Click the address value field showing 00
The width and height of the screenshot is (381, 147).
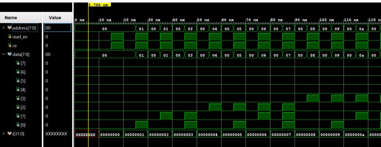[57, 28]
